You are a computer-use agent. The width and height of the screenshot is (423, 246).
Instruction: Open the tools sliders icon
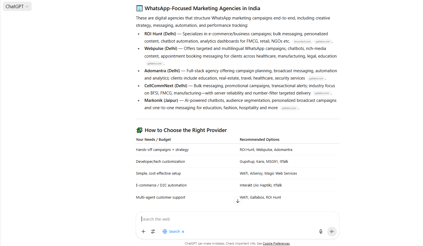(153, 231)
